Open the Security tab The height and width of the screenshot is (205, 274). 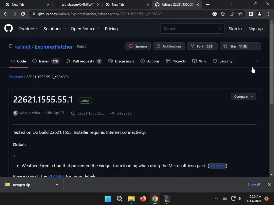coord(223,61)
